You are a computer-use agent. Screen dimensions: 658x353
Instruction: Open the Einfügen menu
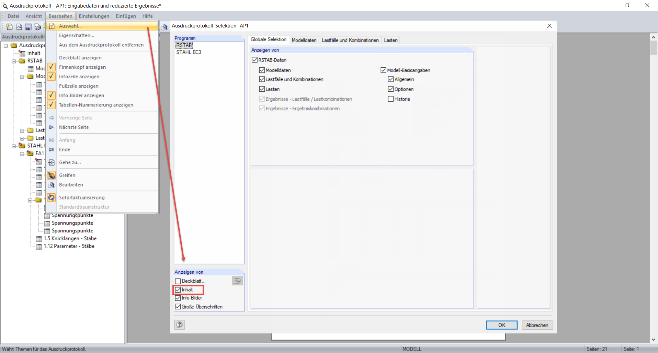(126, 16)
